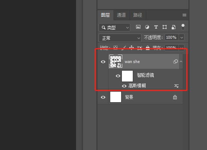
Task: Open the 正常 blend mode dropdown
Action: (x=120, y=38)
